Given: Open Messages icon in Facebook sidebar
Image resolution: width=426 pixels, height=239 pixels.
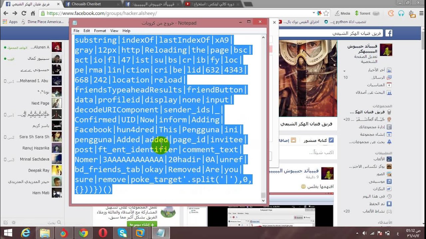Looking at the screenshot, I should click(389, 77).
